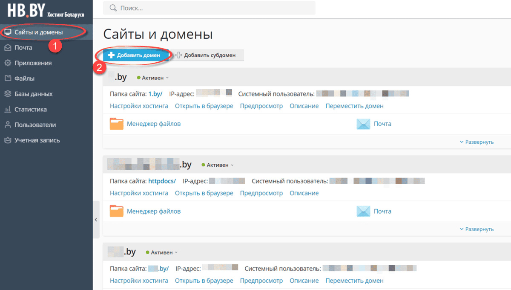This screenshot has width=511, height=290.
Task: Open Менеджер файлов in the httpdocs domain block
Action: click(154, 211)
